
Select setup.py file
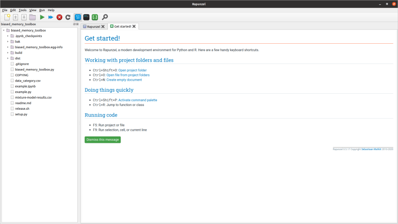coord(21,114)
